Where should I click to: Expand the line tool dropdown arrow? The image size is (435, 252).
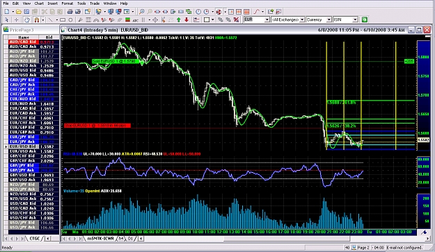(57, 19)
